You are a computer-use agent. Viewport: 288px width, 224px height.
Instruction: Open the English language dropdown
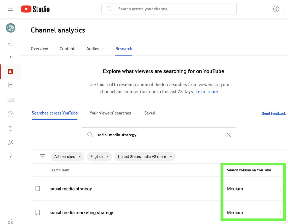pyautogui.click(x=99, y=156)
